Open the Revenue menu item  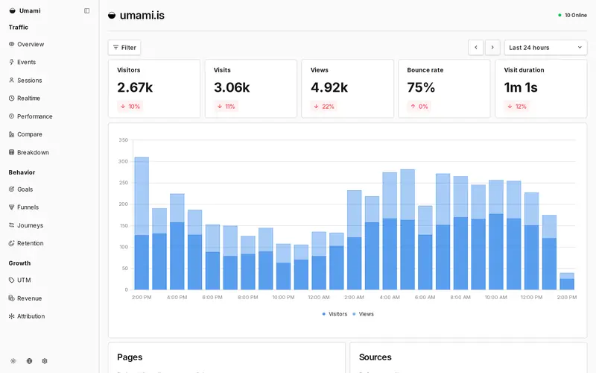point(25,298)
